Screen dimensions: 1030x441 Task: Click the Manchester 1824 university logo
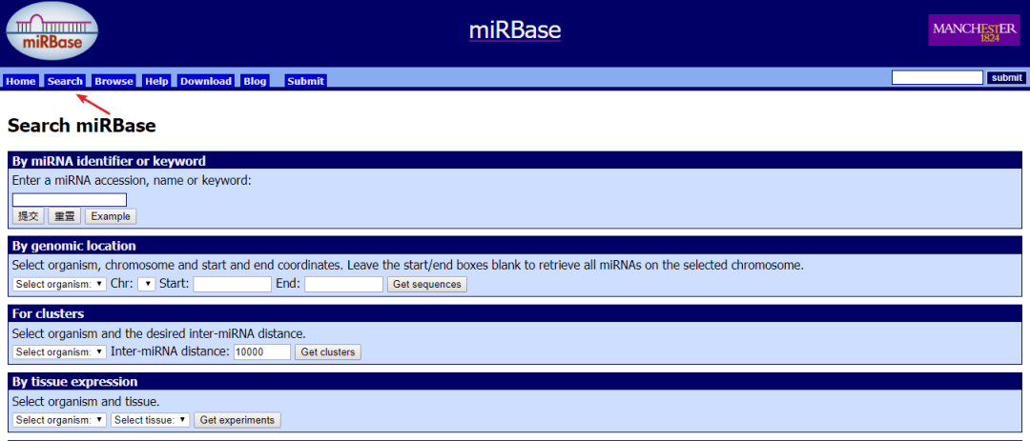[x=974, y=30]
